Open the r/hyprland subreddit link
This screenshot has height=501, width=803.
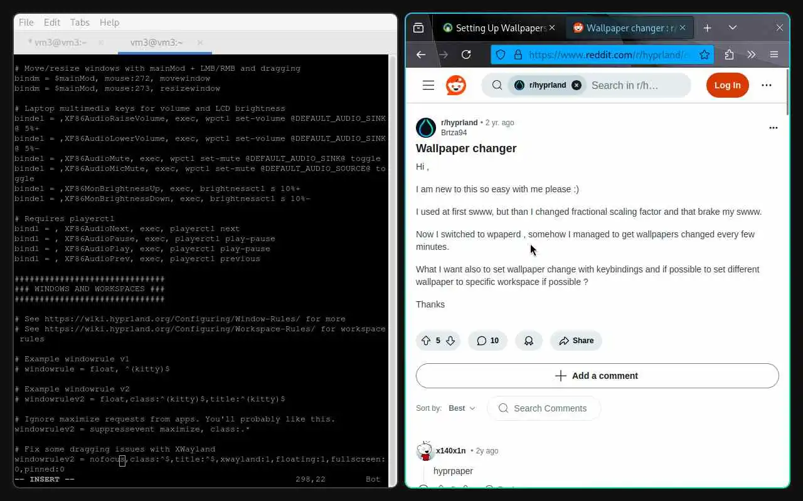(459, 123)
